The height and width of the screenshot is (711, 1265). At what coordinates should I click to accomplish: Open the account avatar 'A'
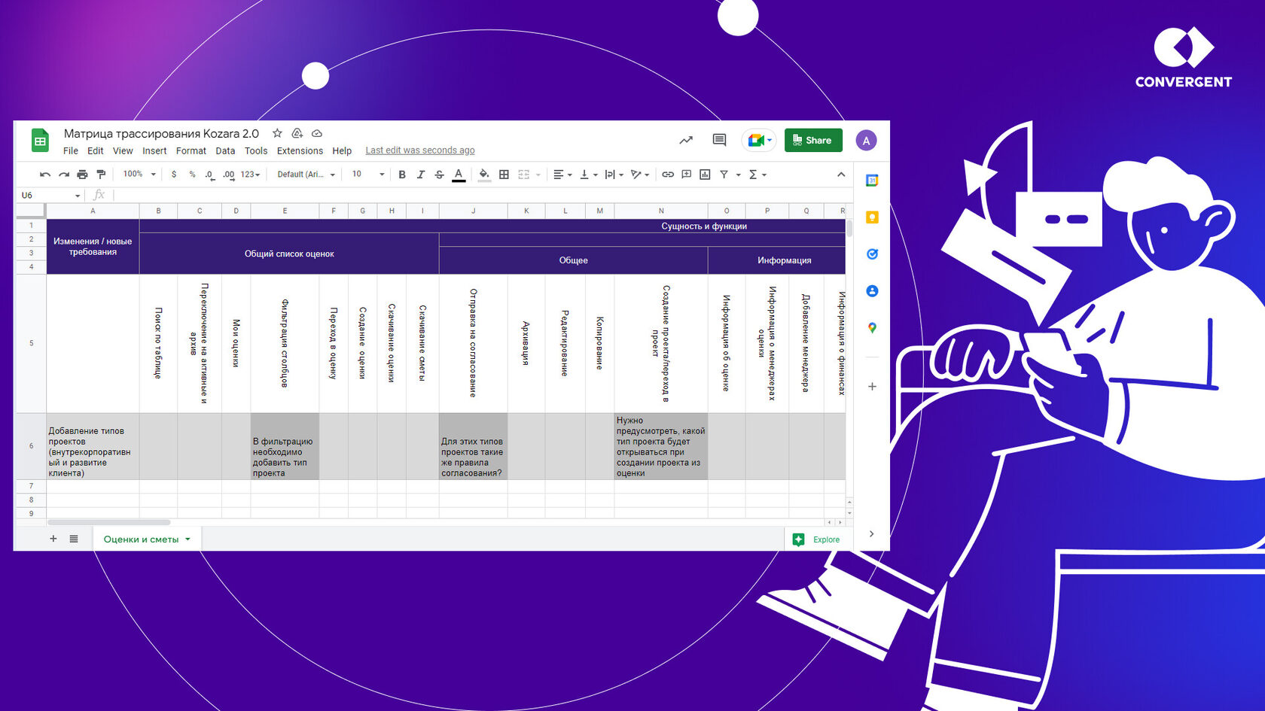(866, 141)
